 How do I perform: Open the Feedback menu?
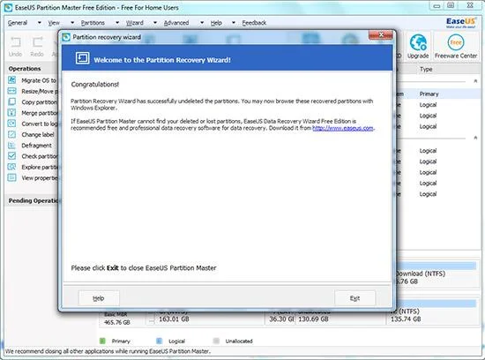coord(254,23)
